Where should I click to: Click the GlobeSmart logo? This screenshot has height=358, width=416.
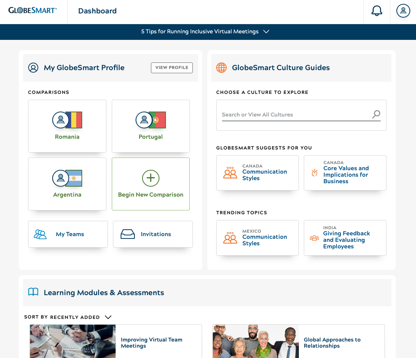pos(33,11)
